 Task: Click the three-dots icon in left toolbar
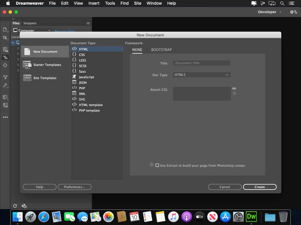pyautogui.click(x=5, y=117)
